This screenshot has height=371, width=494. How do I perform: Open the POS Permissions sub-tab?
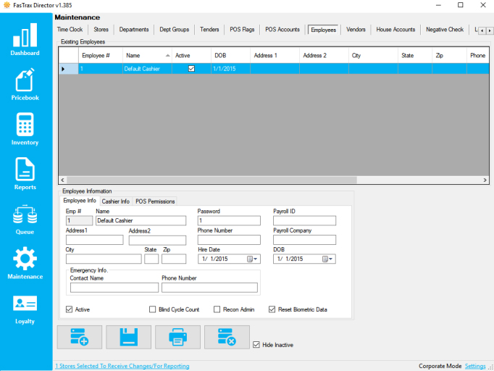(155, 201)
